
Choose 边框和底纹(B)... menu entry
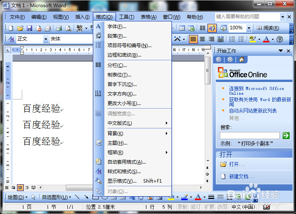click(x=138, y=55)
